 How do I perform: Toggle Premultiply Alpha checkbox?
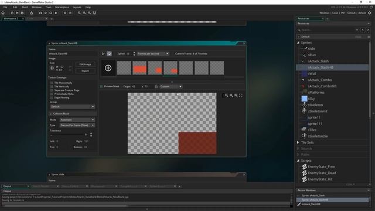(52, 94)
